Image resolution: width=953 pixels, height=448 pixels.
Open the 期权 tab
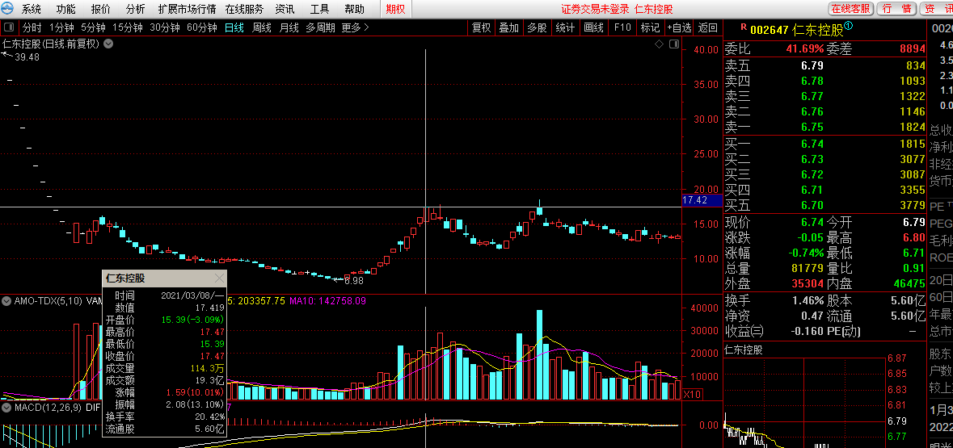395,9
